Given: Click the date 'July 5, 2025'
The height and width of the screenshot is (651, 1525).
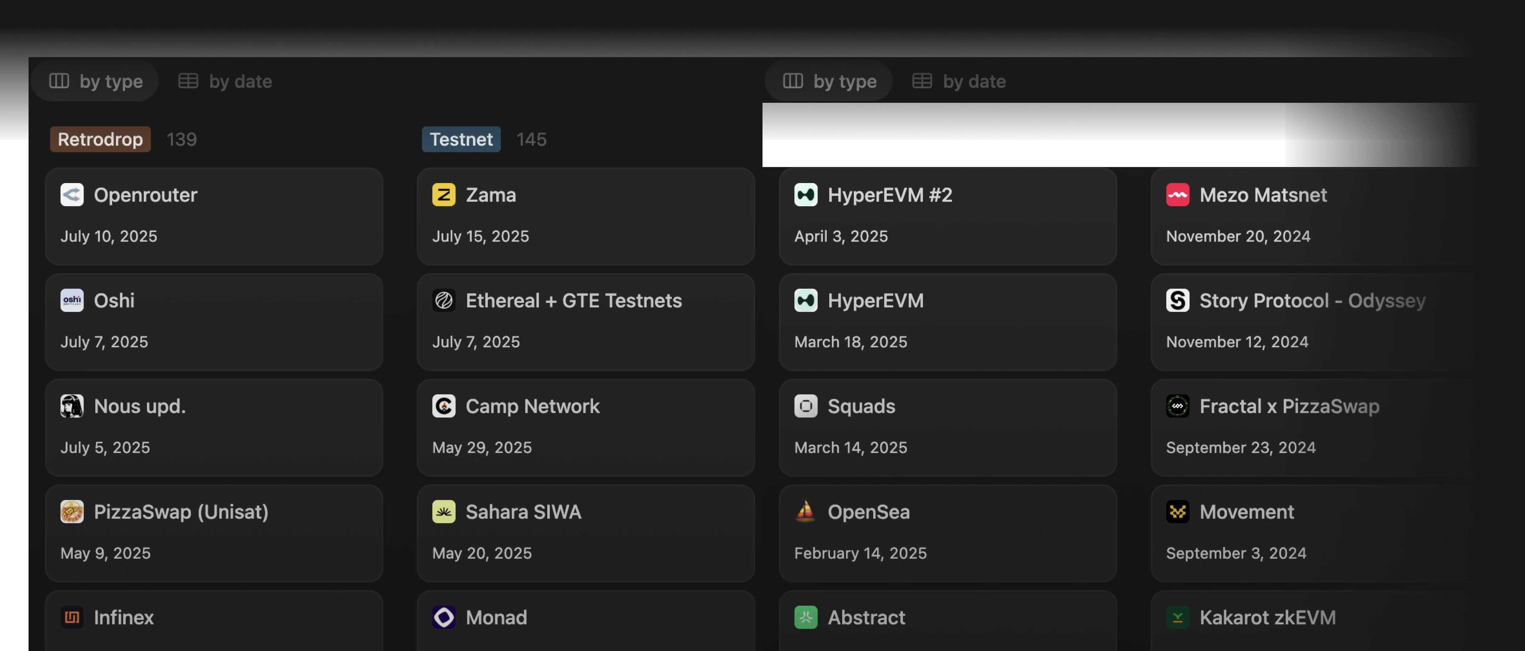Looking at the screenshot, I should (x=105, y=448).
